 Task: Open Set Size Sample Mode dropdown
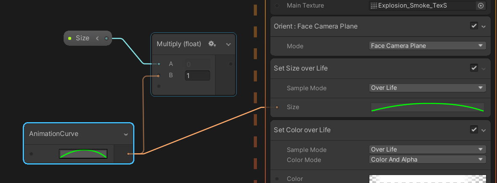(428, 88)
